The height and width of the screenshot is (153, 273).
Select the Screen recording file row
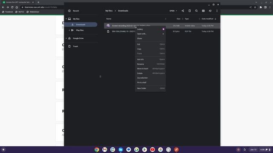tap(162, 25)
